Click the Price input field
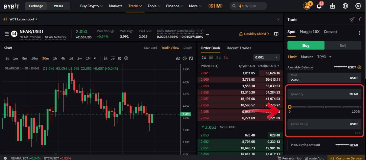Image resolution: width=366 pixels, height=160 pixels. point(324,78)
